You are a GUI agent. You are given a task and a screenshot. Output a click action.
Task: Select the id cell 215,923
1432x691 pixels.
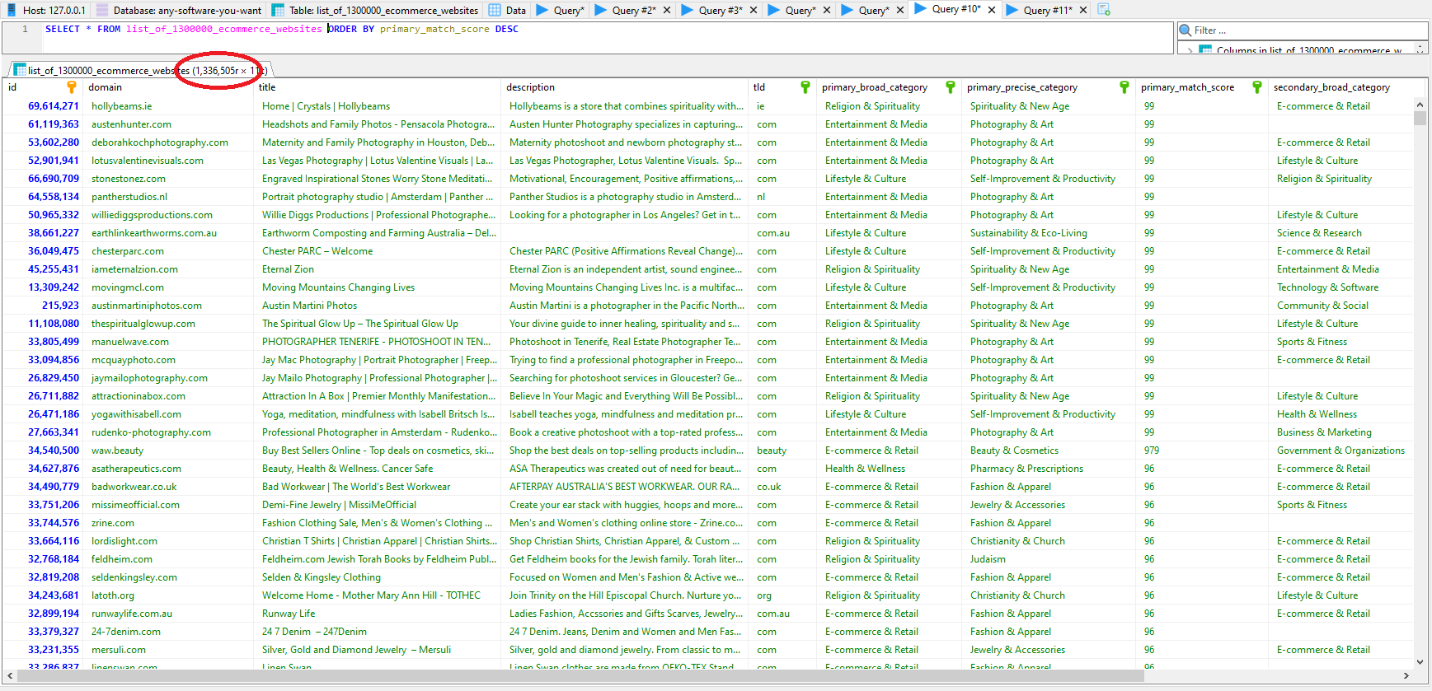click(43, 306)
